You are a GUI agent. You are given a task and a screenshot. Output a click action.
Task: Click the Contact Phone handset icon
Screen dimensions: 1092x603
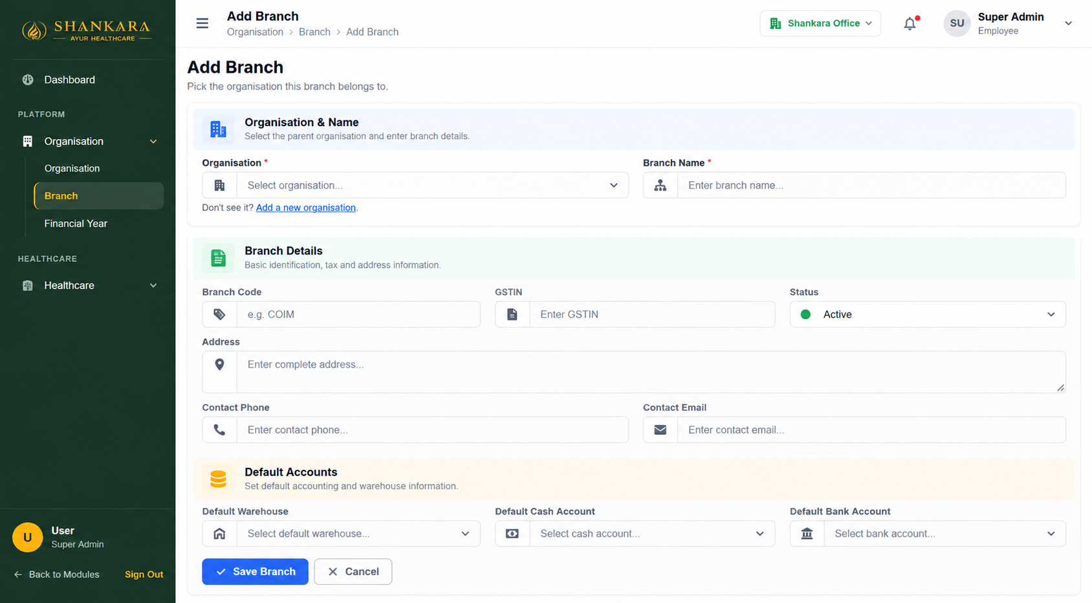(219, 430)
